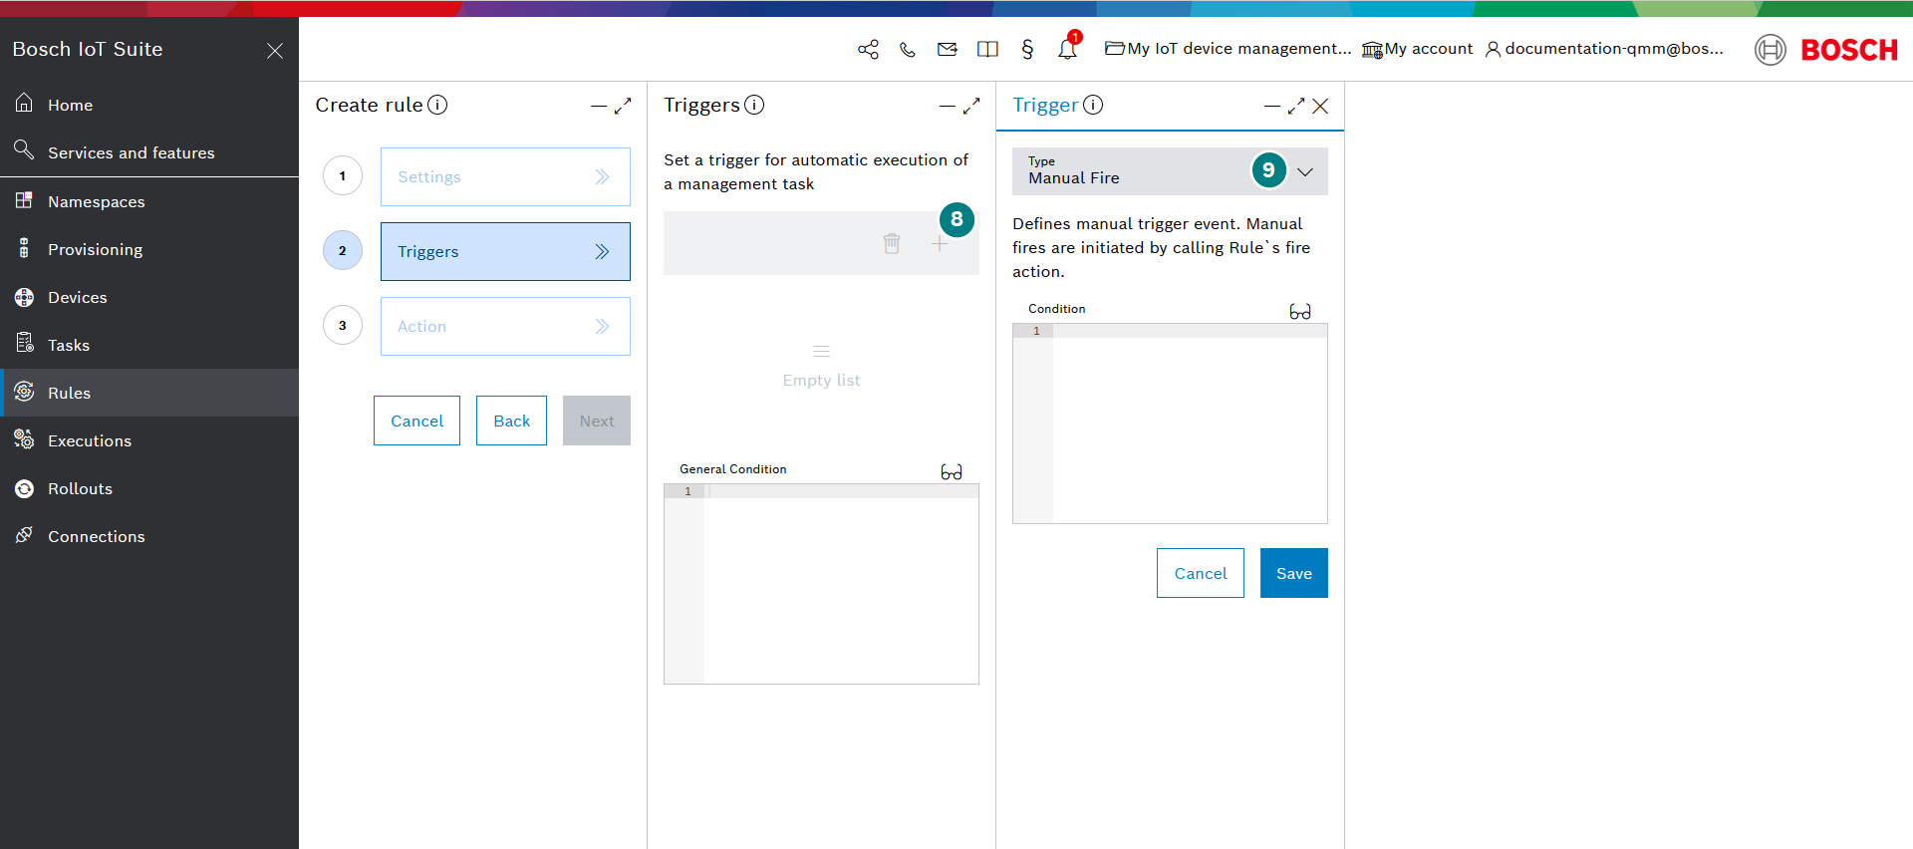Click the Back button

coord(511,421)
